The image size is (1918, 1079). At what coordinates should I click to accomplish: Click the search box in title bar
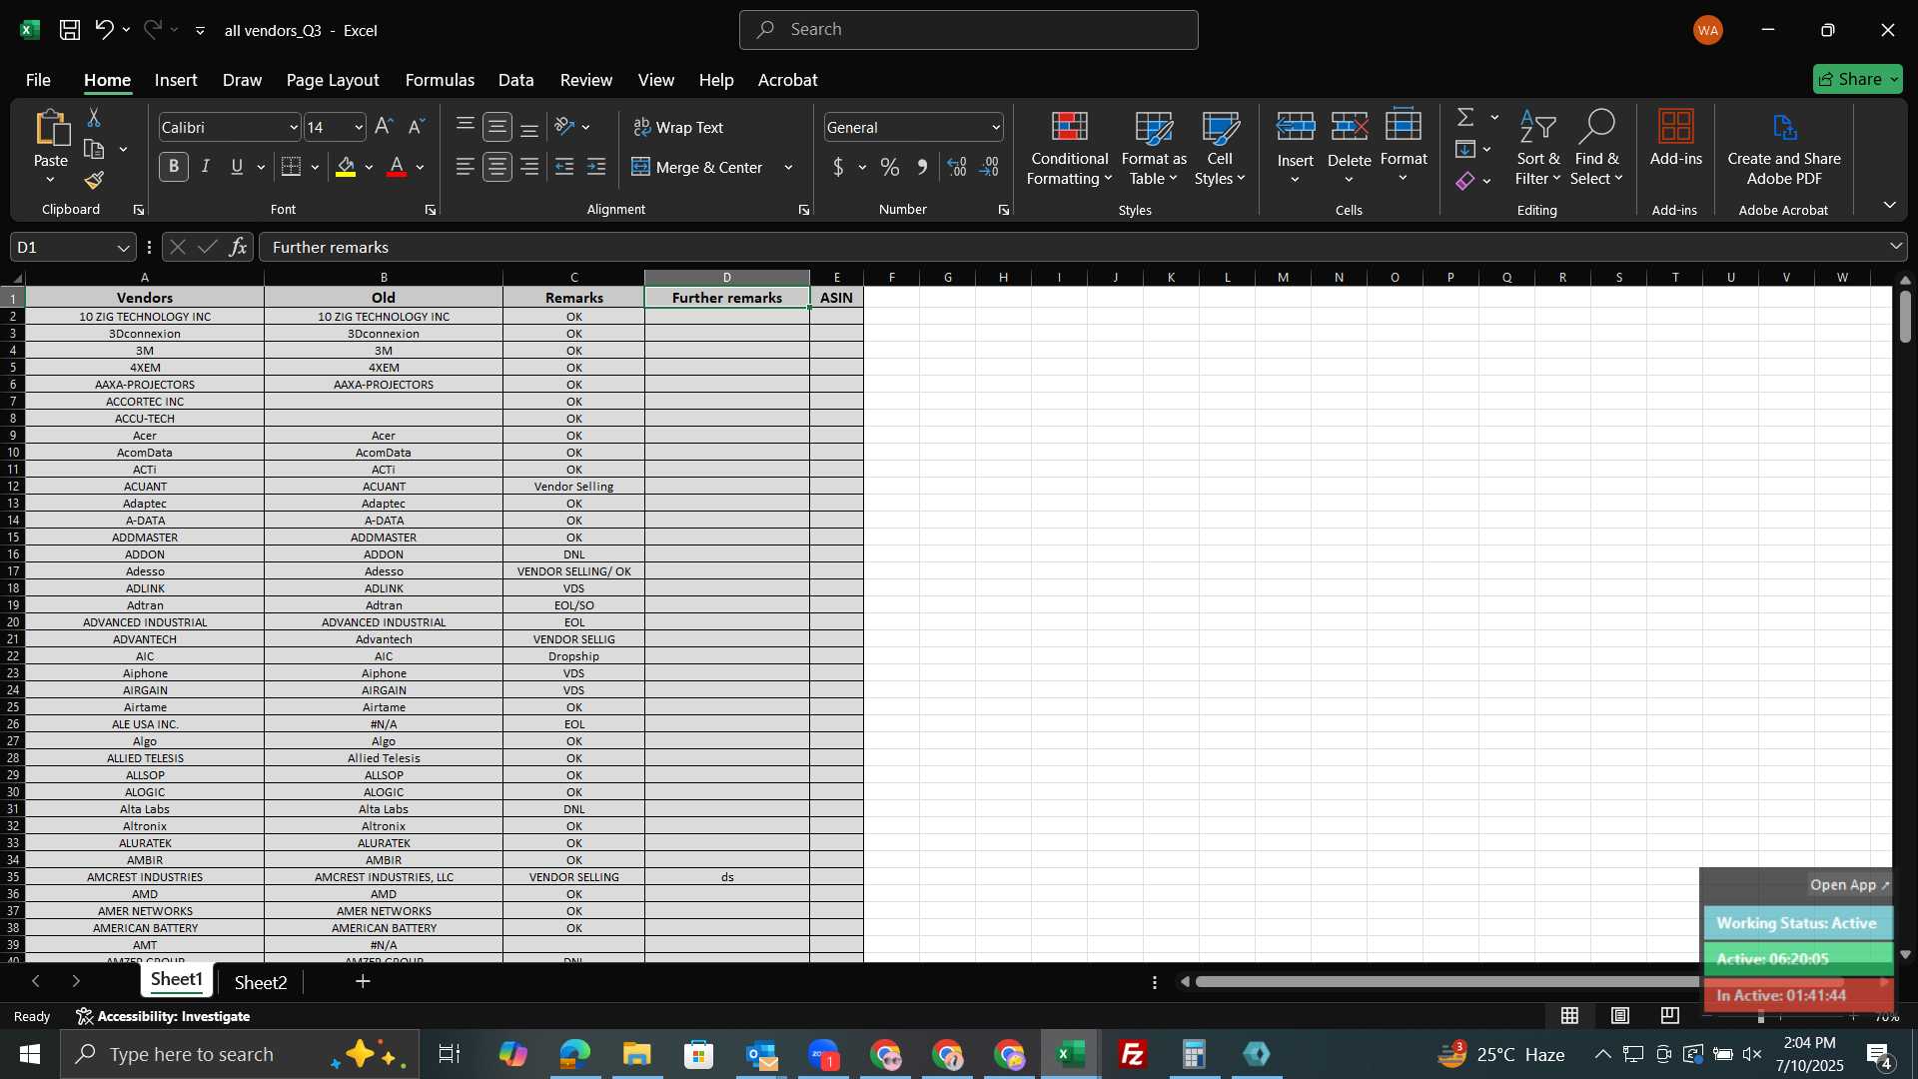coord(968,30)
